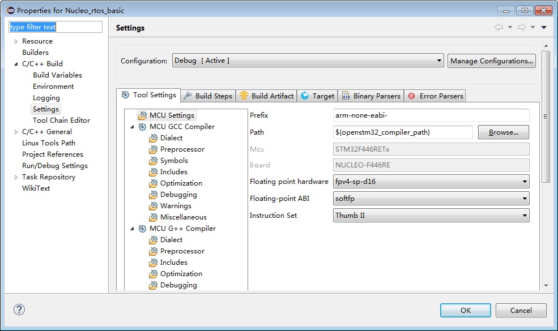This screenshot has width=558, height=331.
Task: Click the Manage Configurations button
Action: click(x=491, y=61)
